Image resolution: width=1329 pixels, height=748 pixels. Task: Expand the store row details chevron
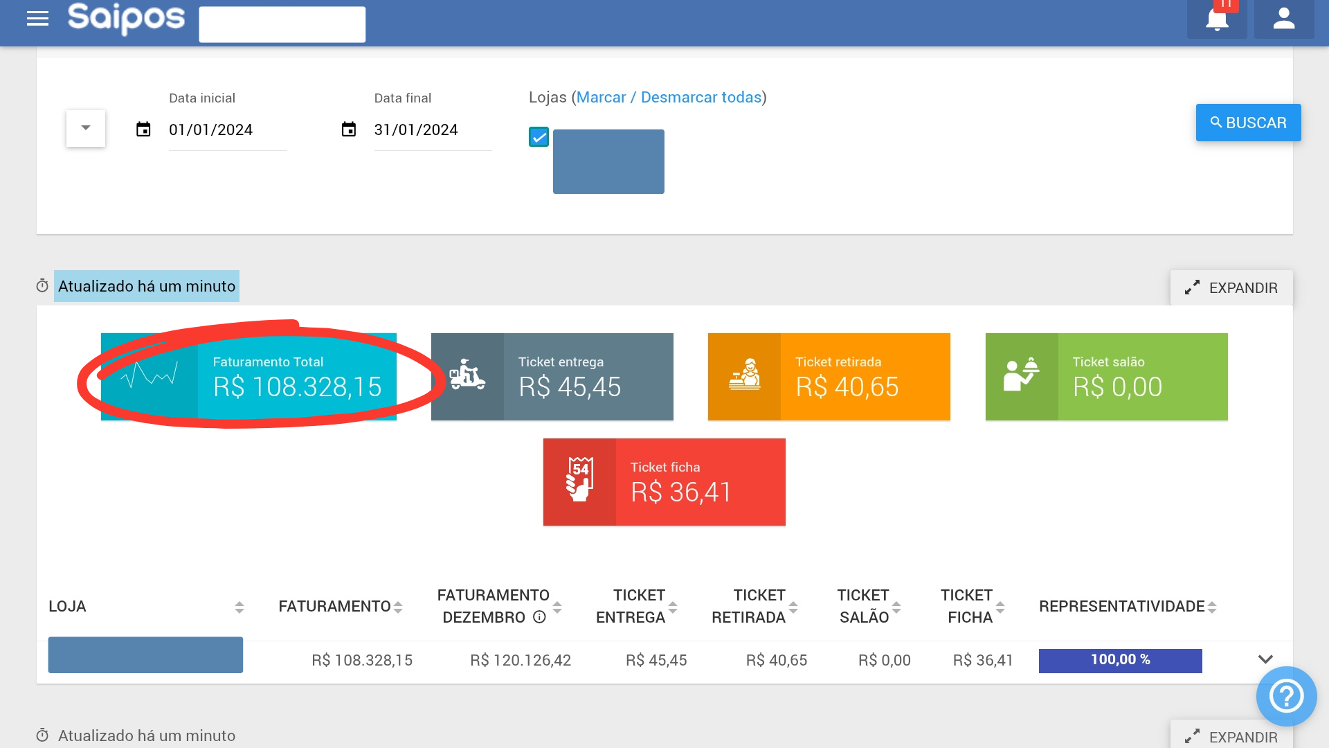click(x=1265, y=659)
